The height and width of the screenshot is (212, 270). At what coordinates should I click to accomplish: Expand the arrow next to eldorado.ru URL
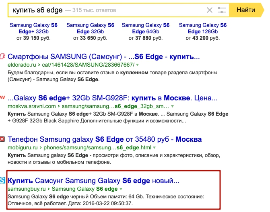pyautogui.click(x=137, y=65)
